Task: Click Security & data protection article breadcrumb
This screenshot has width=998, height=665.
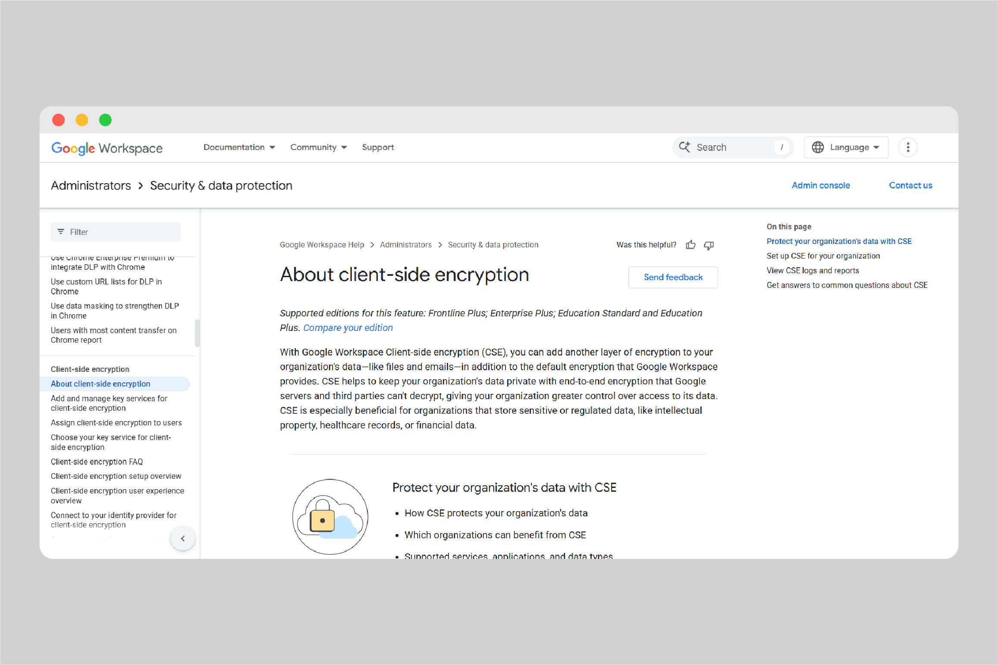Action: point(493,245)
